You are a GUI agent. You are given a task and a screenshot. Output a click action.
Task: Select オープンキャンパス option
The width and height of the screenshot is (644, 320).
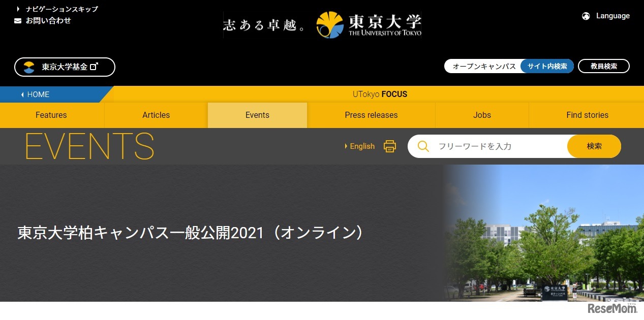click(x=483, y=66)
